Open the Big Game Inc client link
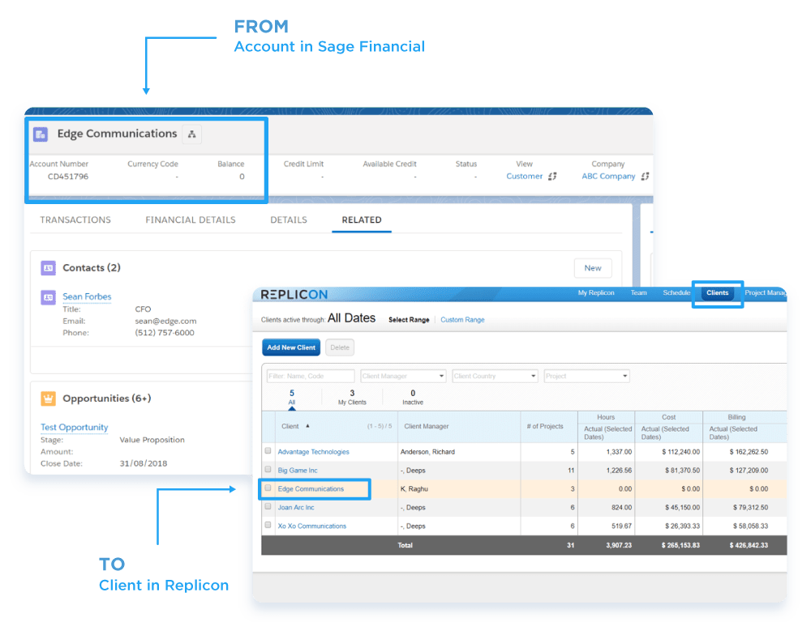 coord(298,470)
